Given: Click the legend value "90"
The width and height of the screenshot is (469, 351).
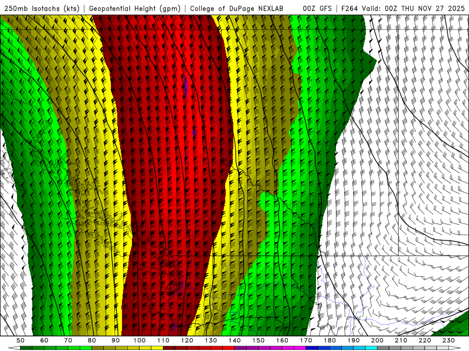Looking at the screenshot, I should pyautogui.click(x=115, y=340).
